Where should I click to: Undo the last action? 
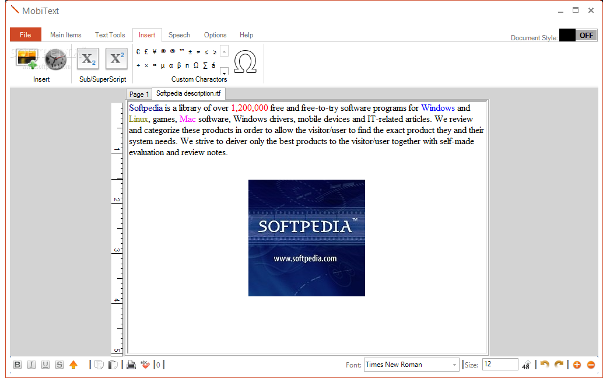[x=545, y=364]
